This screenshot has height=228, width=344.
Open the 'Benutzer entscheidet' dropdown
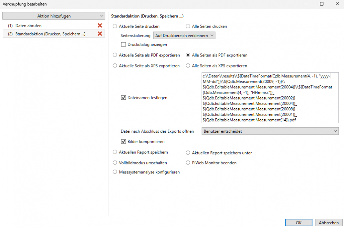pyautogui.click(x=270, y=131)
